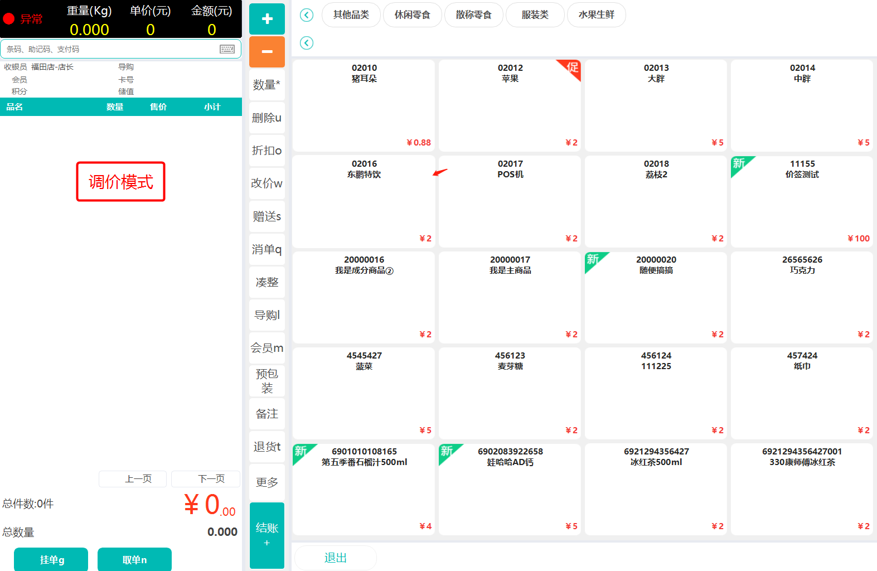Go to next page 下一页
This screenshot has height=571, width=877.
pyautogui.click(x=206, y=479)
